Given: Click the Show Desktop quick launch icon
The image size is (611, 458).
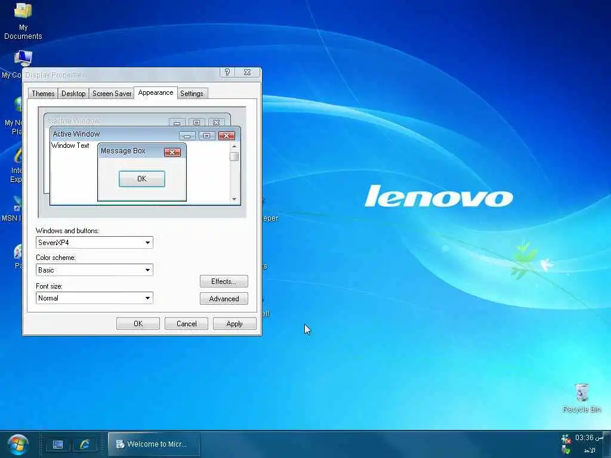Looking at the screenshot, I should click(x=58, y=444).
